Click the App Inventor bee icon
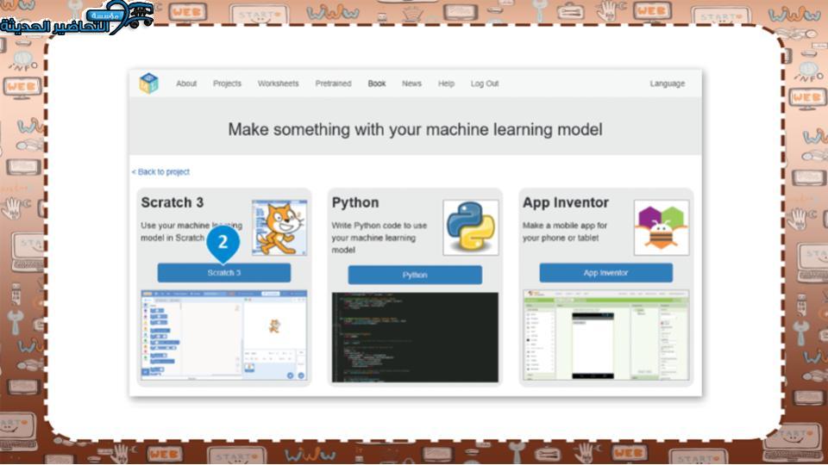 pyautogui.click(x=662, y=227)
